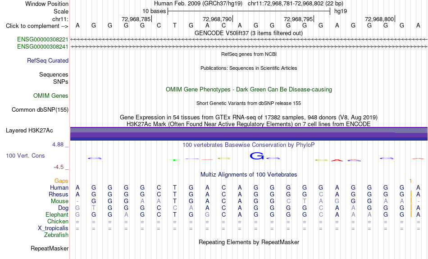Click the Sequences track label
Screen dimensions: 428x259
(x=54, y=74)
